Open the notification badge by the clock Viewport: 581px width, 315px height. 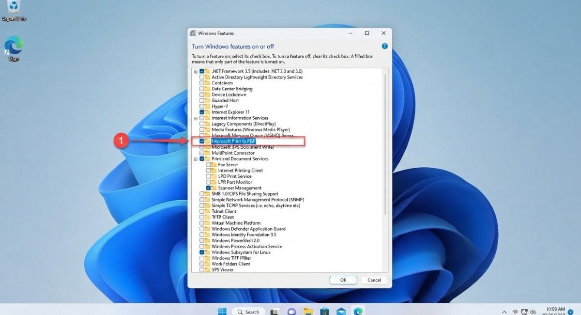pos(571,312)
